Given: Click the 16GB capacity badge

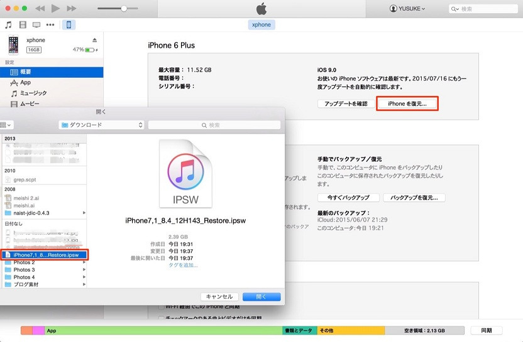Looking at the screenshot, I should [34, 50].
